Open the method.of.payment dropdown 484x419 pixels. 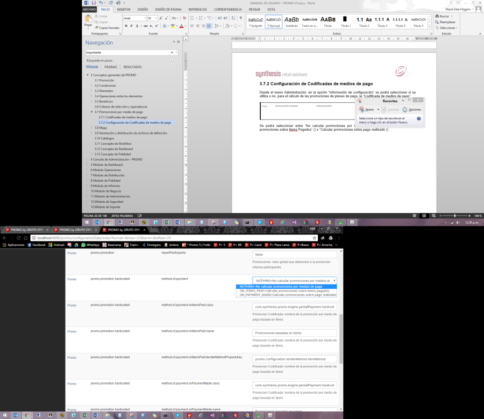click(x=295, y=281)
